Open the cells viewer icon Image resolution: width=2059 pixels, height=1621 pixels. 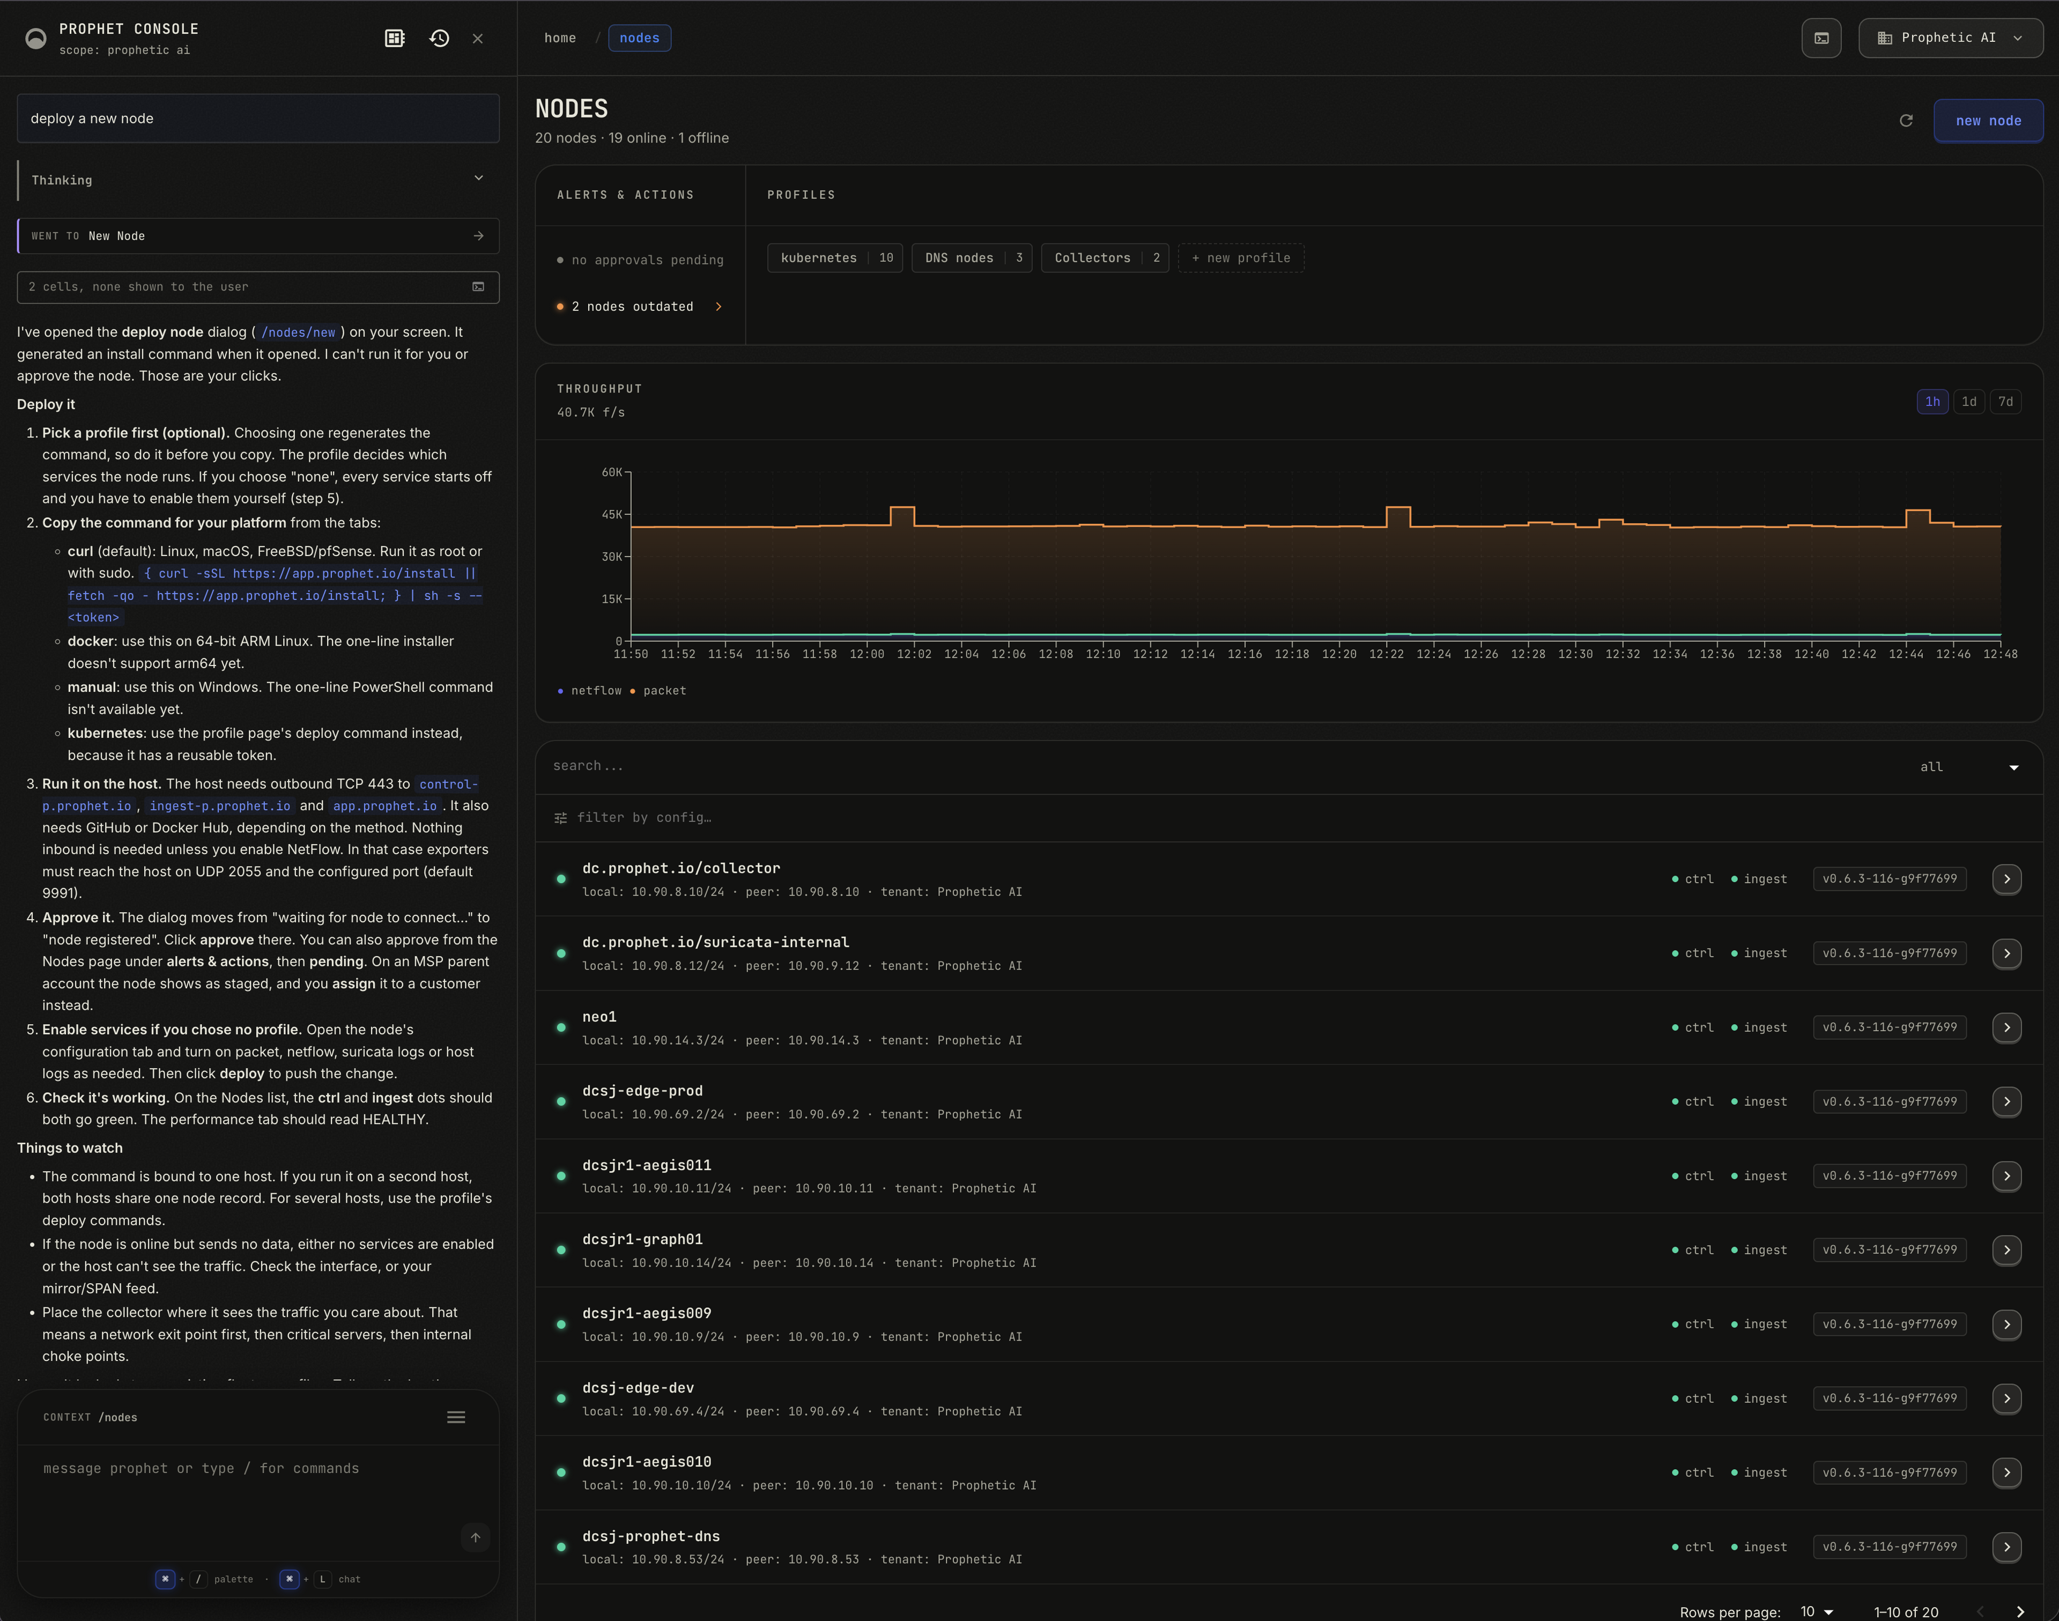coord(478,287)
